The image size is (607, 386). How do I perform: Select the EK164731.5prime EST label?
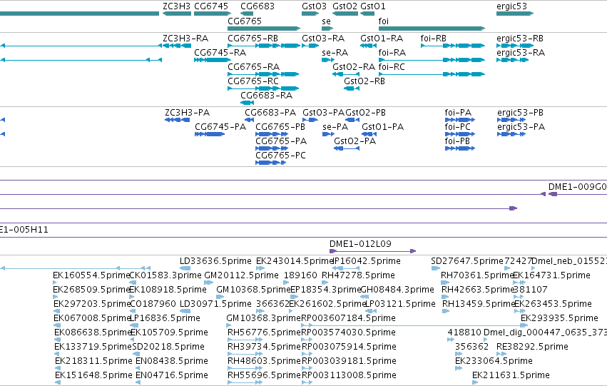pyautogui.click(x=551, y=275)
